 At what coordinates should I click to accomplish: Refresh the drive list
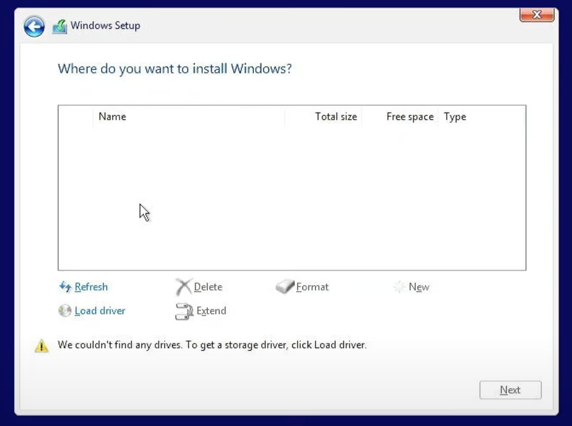tap(91, 287)
